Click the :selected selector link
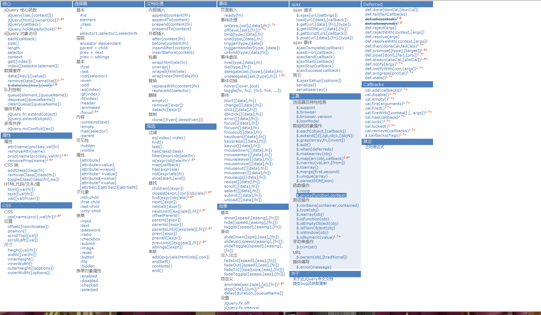The width and height of the screenshot is (541, 315). coord(89,290)
